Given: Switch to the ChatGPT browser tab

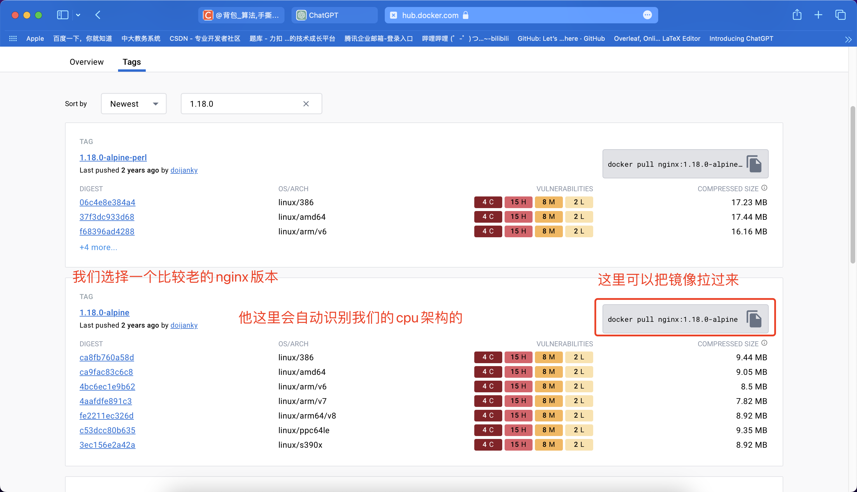Looking at the screenshot, I should tap(334, 15).
